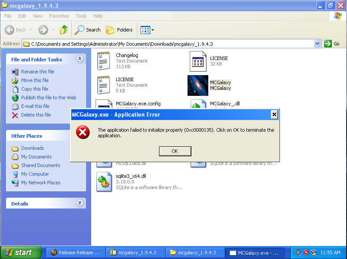This screenshot has height=259, width=347.
Task: Go up one folder level
Action: 64,30
